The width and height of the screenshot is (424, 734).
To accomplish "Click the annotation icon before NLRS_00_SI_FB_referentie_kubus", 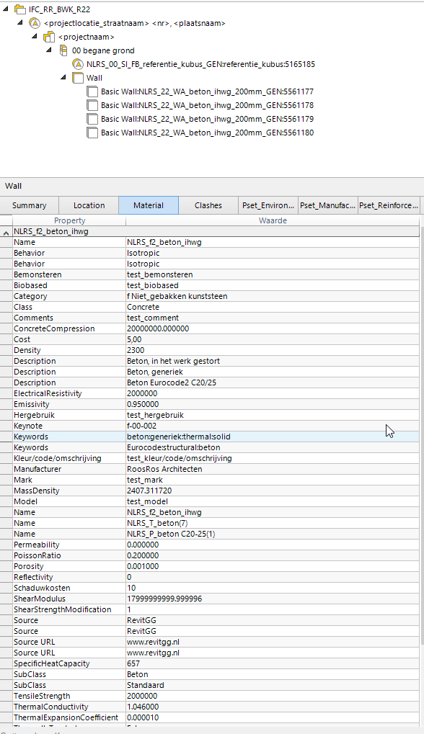I will click(x=78, y=64).
